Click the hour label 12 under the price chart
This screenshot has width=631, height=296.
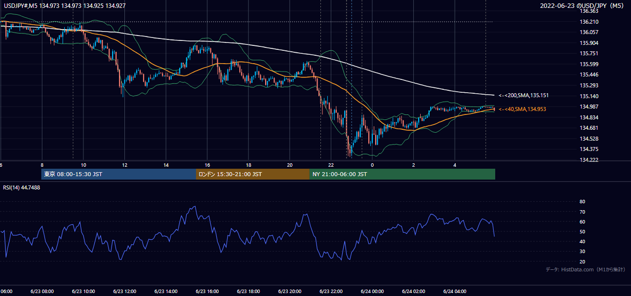(124, 165)
